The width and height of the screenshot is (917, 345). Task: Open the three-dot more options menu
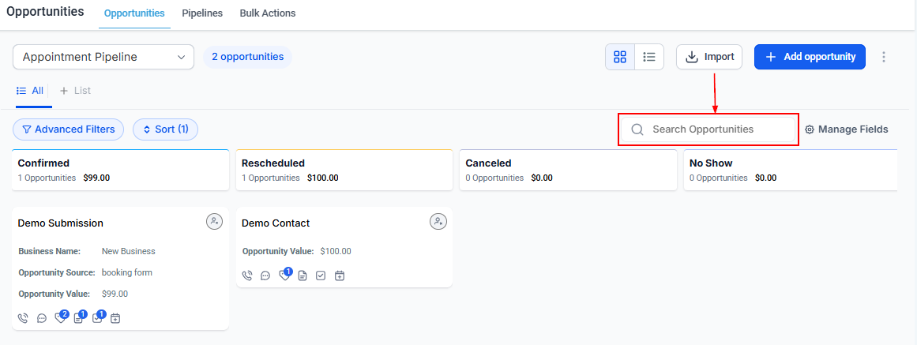point(884,57)
